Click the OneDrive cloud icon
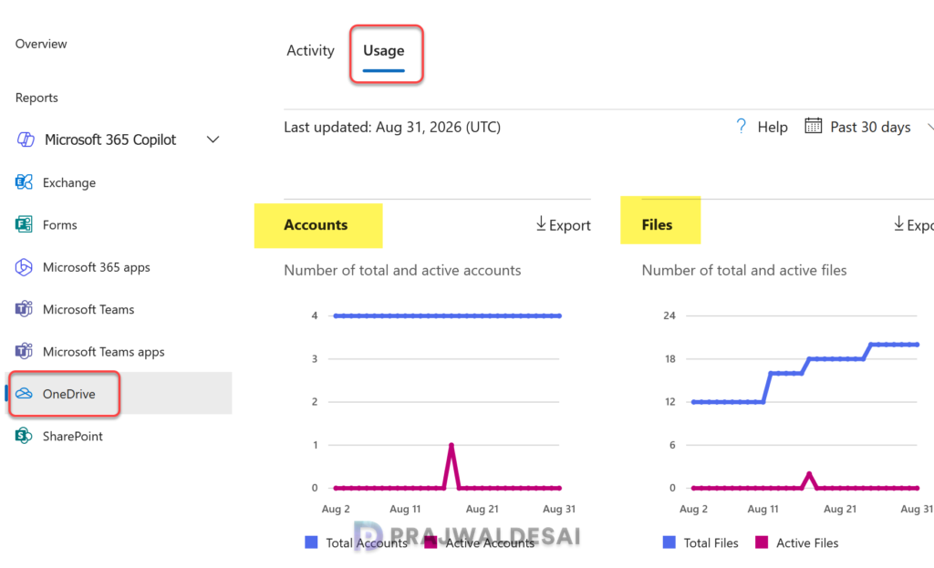The height and width of the screenshot is (568, 934). tap(24, 394)
